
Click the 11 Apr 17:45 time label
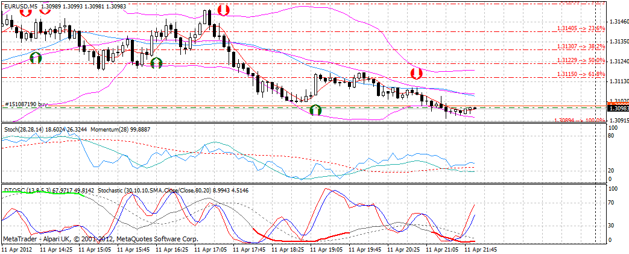click(249, 249)
